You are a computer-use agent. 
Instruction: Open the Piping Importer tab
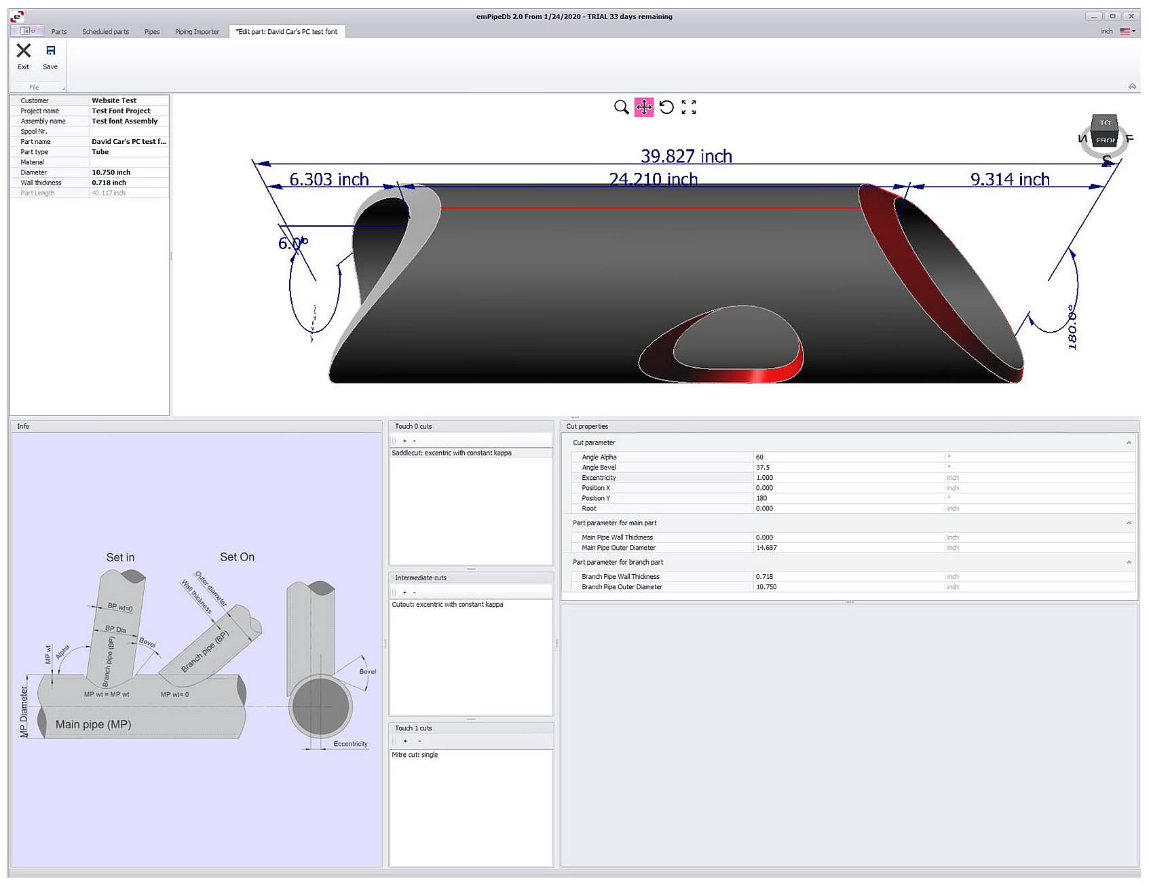(197, 32)
